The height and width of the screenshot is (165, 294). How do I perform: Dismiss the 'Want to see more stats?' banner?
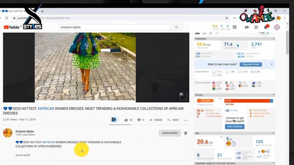click(271, 64)
